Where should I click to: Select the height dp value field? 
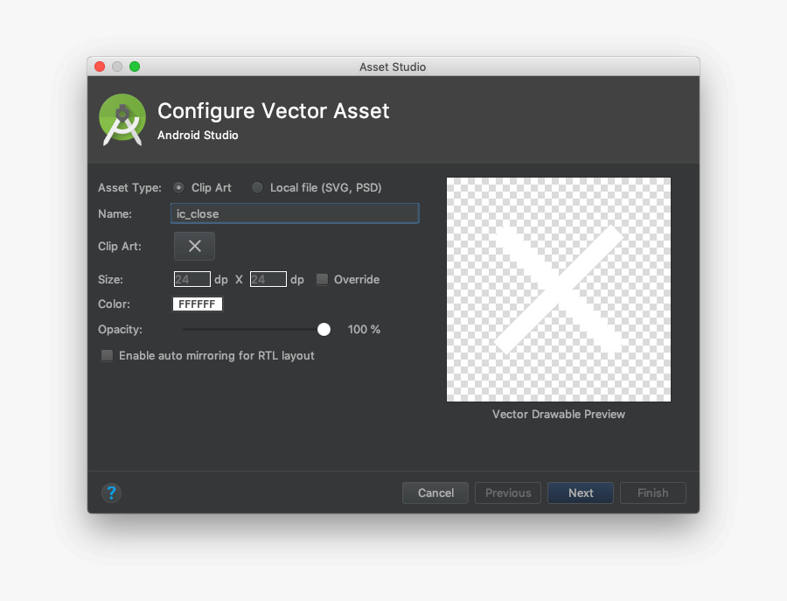tap(268, 279)
